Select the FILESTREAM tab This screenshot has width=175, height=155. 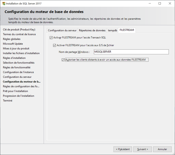(127, 30)
